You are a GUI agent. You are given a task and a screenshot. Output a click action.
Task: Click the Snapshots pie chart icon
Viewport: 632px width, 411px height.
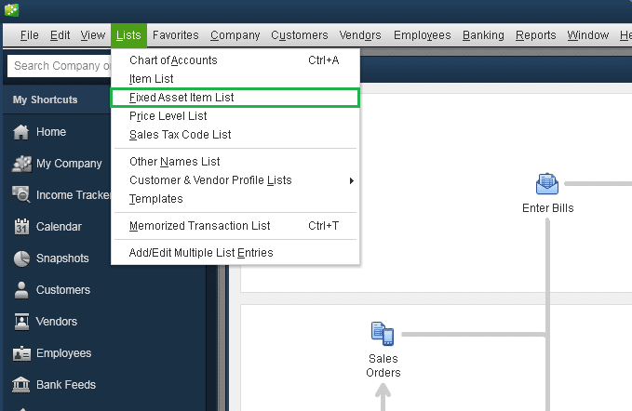21,259
